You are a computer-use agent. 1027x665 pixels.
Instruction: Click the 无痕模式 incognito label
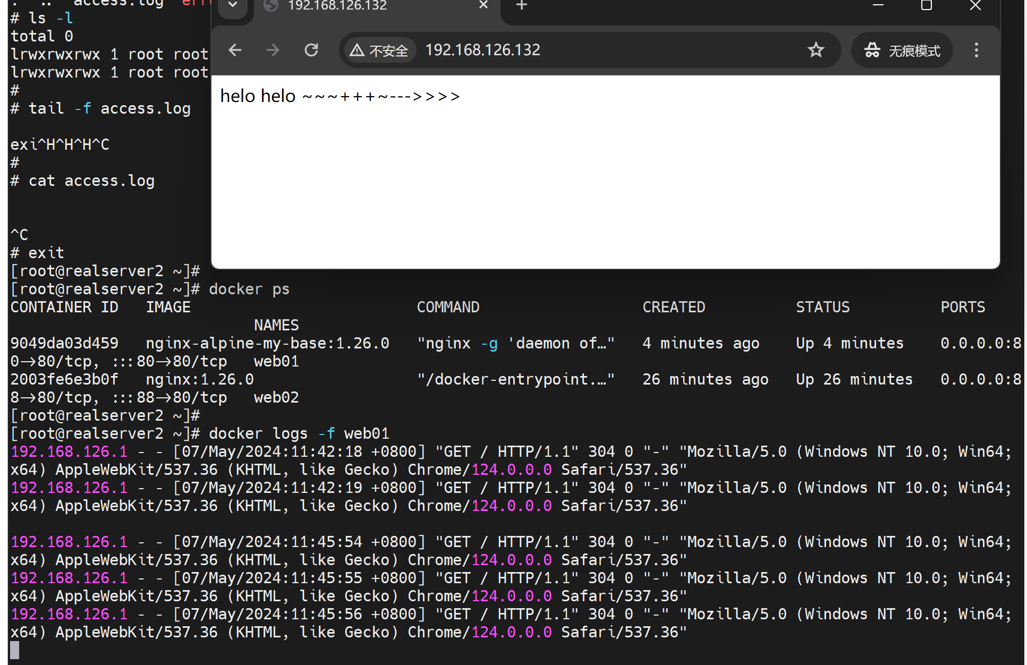pos(914,51)
